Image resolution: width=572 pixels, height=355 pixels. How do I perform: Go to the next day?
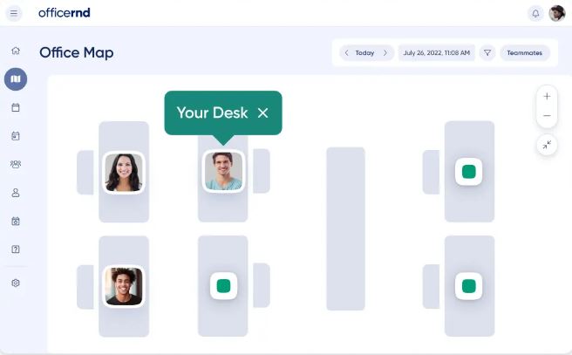[x=385, y=53]
